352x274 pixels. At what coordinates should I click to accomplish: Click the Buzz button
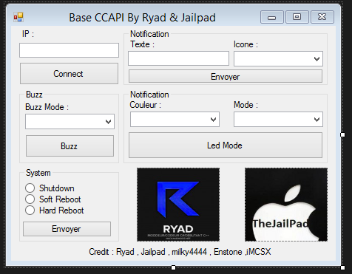(x=70, y=146)
